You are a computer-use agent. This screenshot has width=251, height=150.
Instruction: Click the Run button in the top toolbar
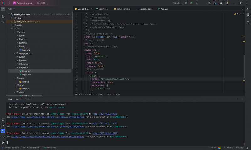point(186,3)
